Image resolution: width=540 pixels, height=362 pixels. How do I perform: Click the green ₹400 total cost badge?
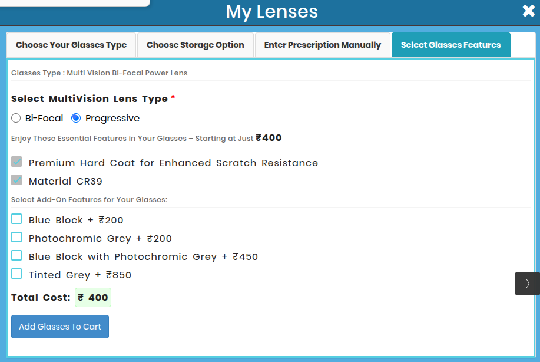pyautogui.click(x=92, y=297)
